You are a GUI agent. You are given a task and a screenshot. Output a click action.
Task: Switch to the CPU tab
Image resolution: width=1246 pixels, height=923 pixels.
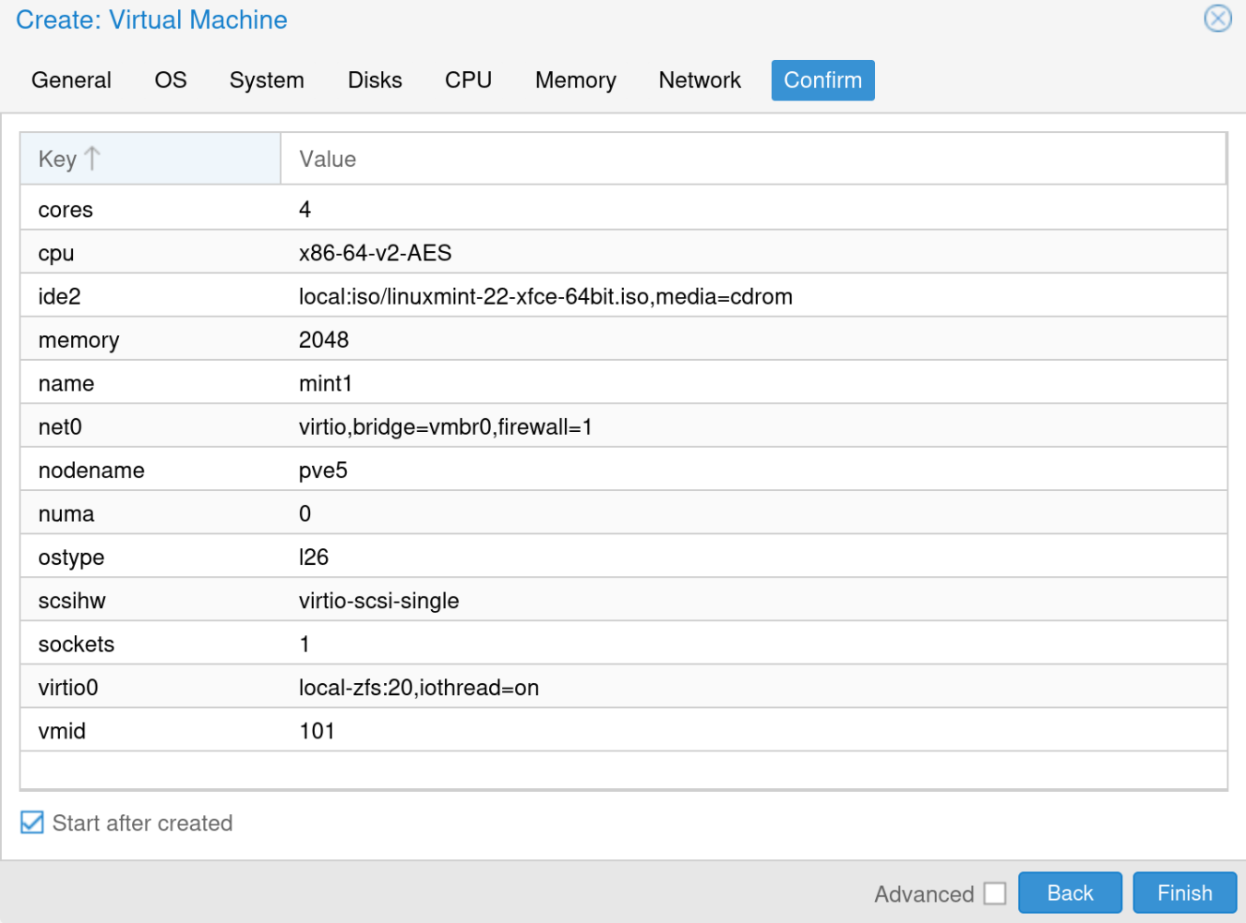click(468, 80)
